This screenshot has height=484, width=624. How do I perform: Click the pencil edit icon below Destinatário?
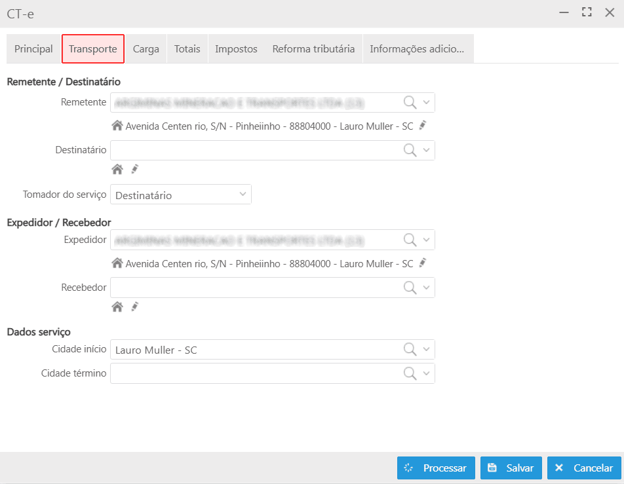(134, 169)
